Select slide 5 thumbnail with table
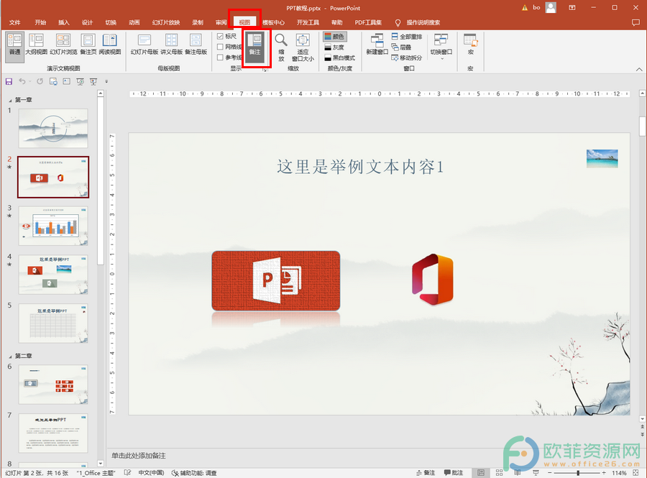The height and width of the screenshot is (478, 647). coord(53,323)
